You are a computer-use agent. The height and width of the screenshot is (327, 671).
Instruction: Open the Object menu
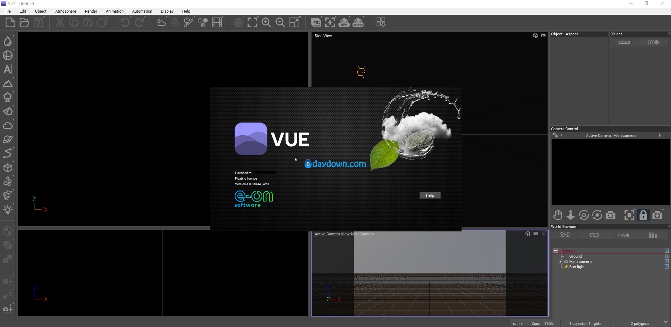pos(41,11)
